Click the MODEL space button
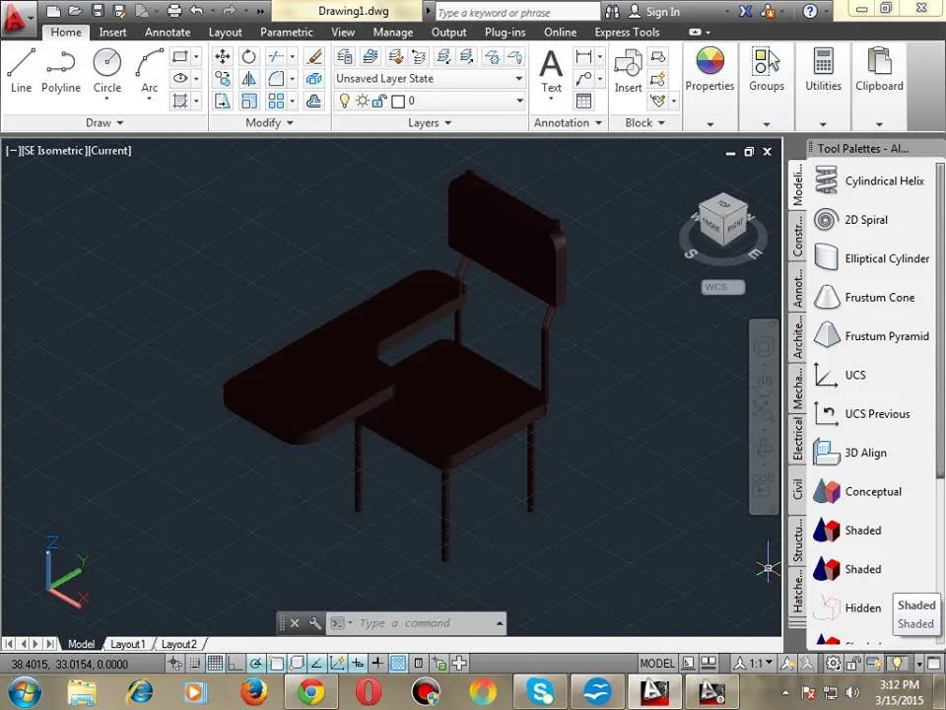Image resolution: width=946 pixels, height=710 pixels. point(657,664)
